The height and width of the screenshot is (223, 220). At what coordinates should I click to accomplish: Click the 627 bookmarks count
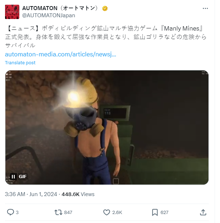click(x=165, y=213)
